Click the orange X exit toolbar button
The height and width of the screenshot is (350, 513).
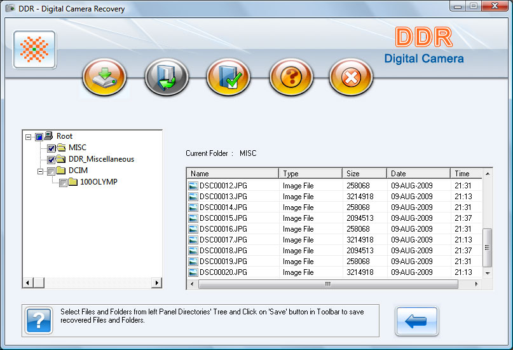click(x=351, y=77)
